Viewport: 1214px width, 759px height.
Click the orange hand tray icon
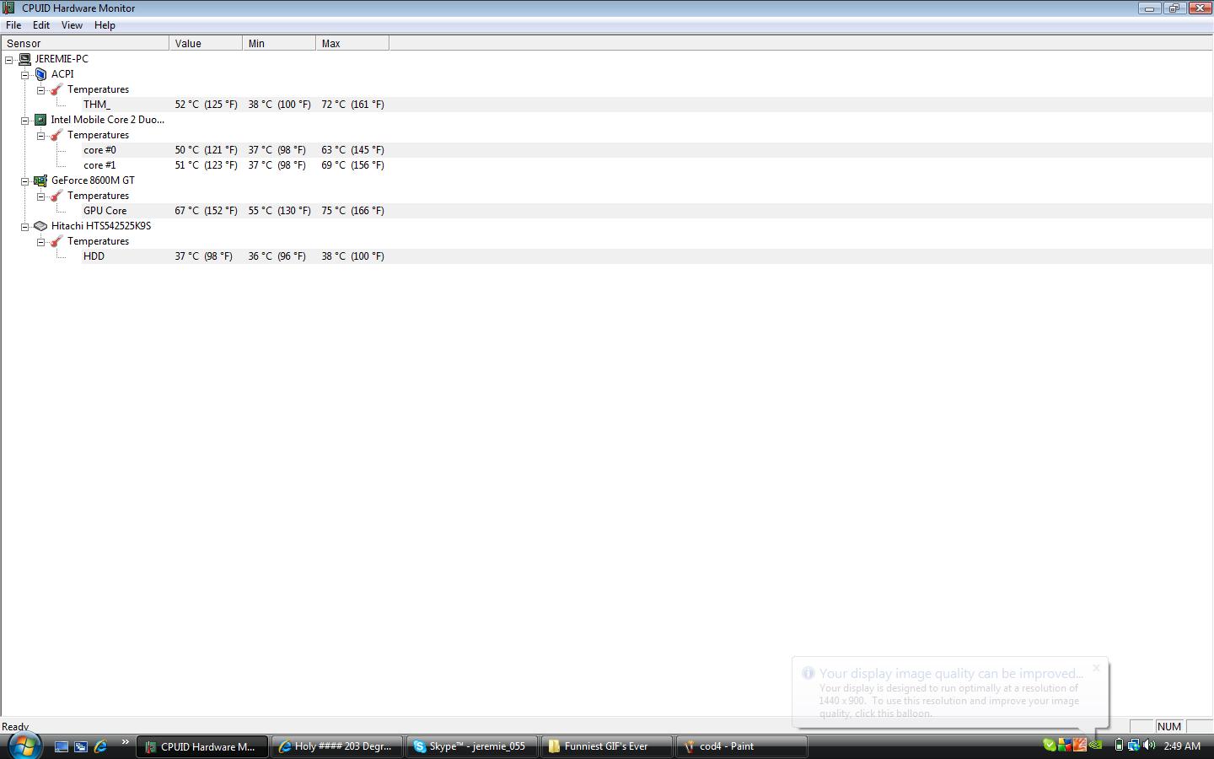point(1080,745)
